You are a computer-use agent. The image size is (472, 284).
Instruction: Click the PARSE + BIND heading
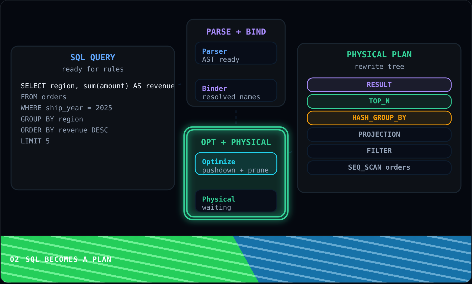point(236,32)
